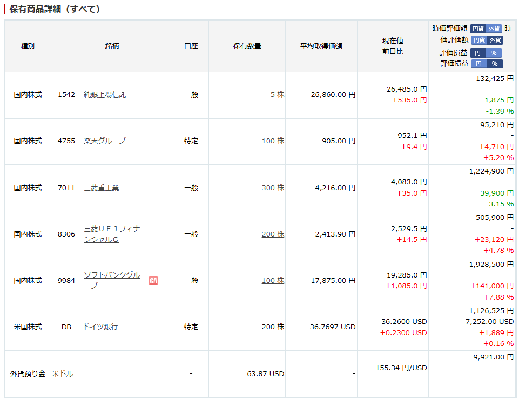Screen dimensions: 519x402
Task: Click the 5 株 quantity for 純銀上場信託
Action: (277, 95)
